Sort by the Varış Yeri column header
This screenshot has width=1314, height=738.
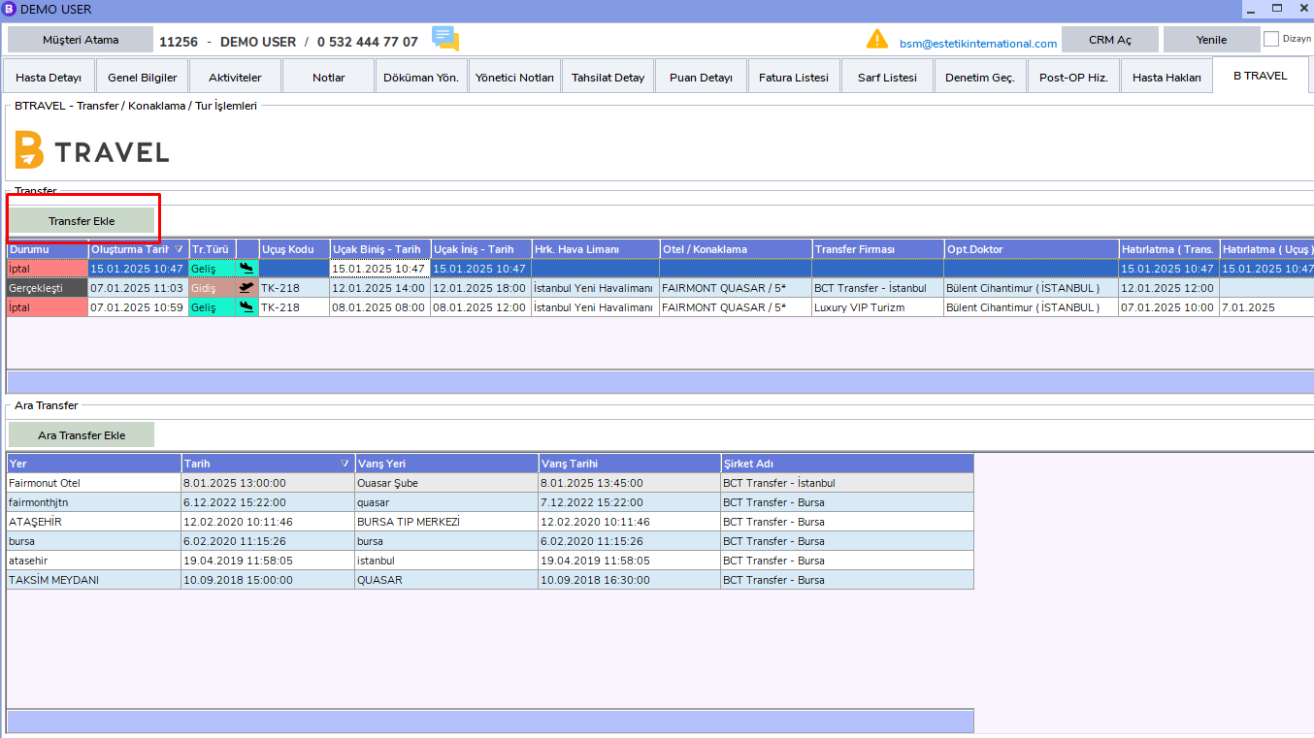point(446,464)
